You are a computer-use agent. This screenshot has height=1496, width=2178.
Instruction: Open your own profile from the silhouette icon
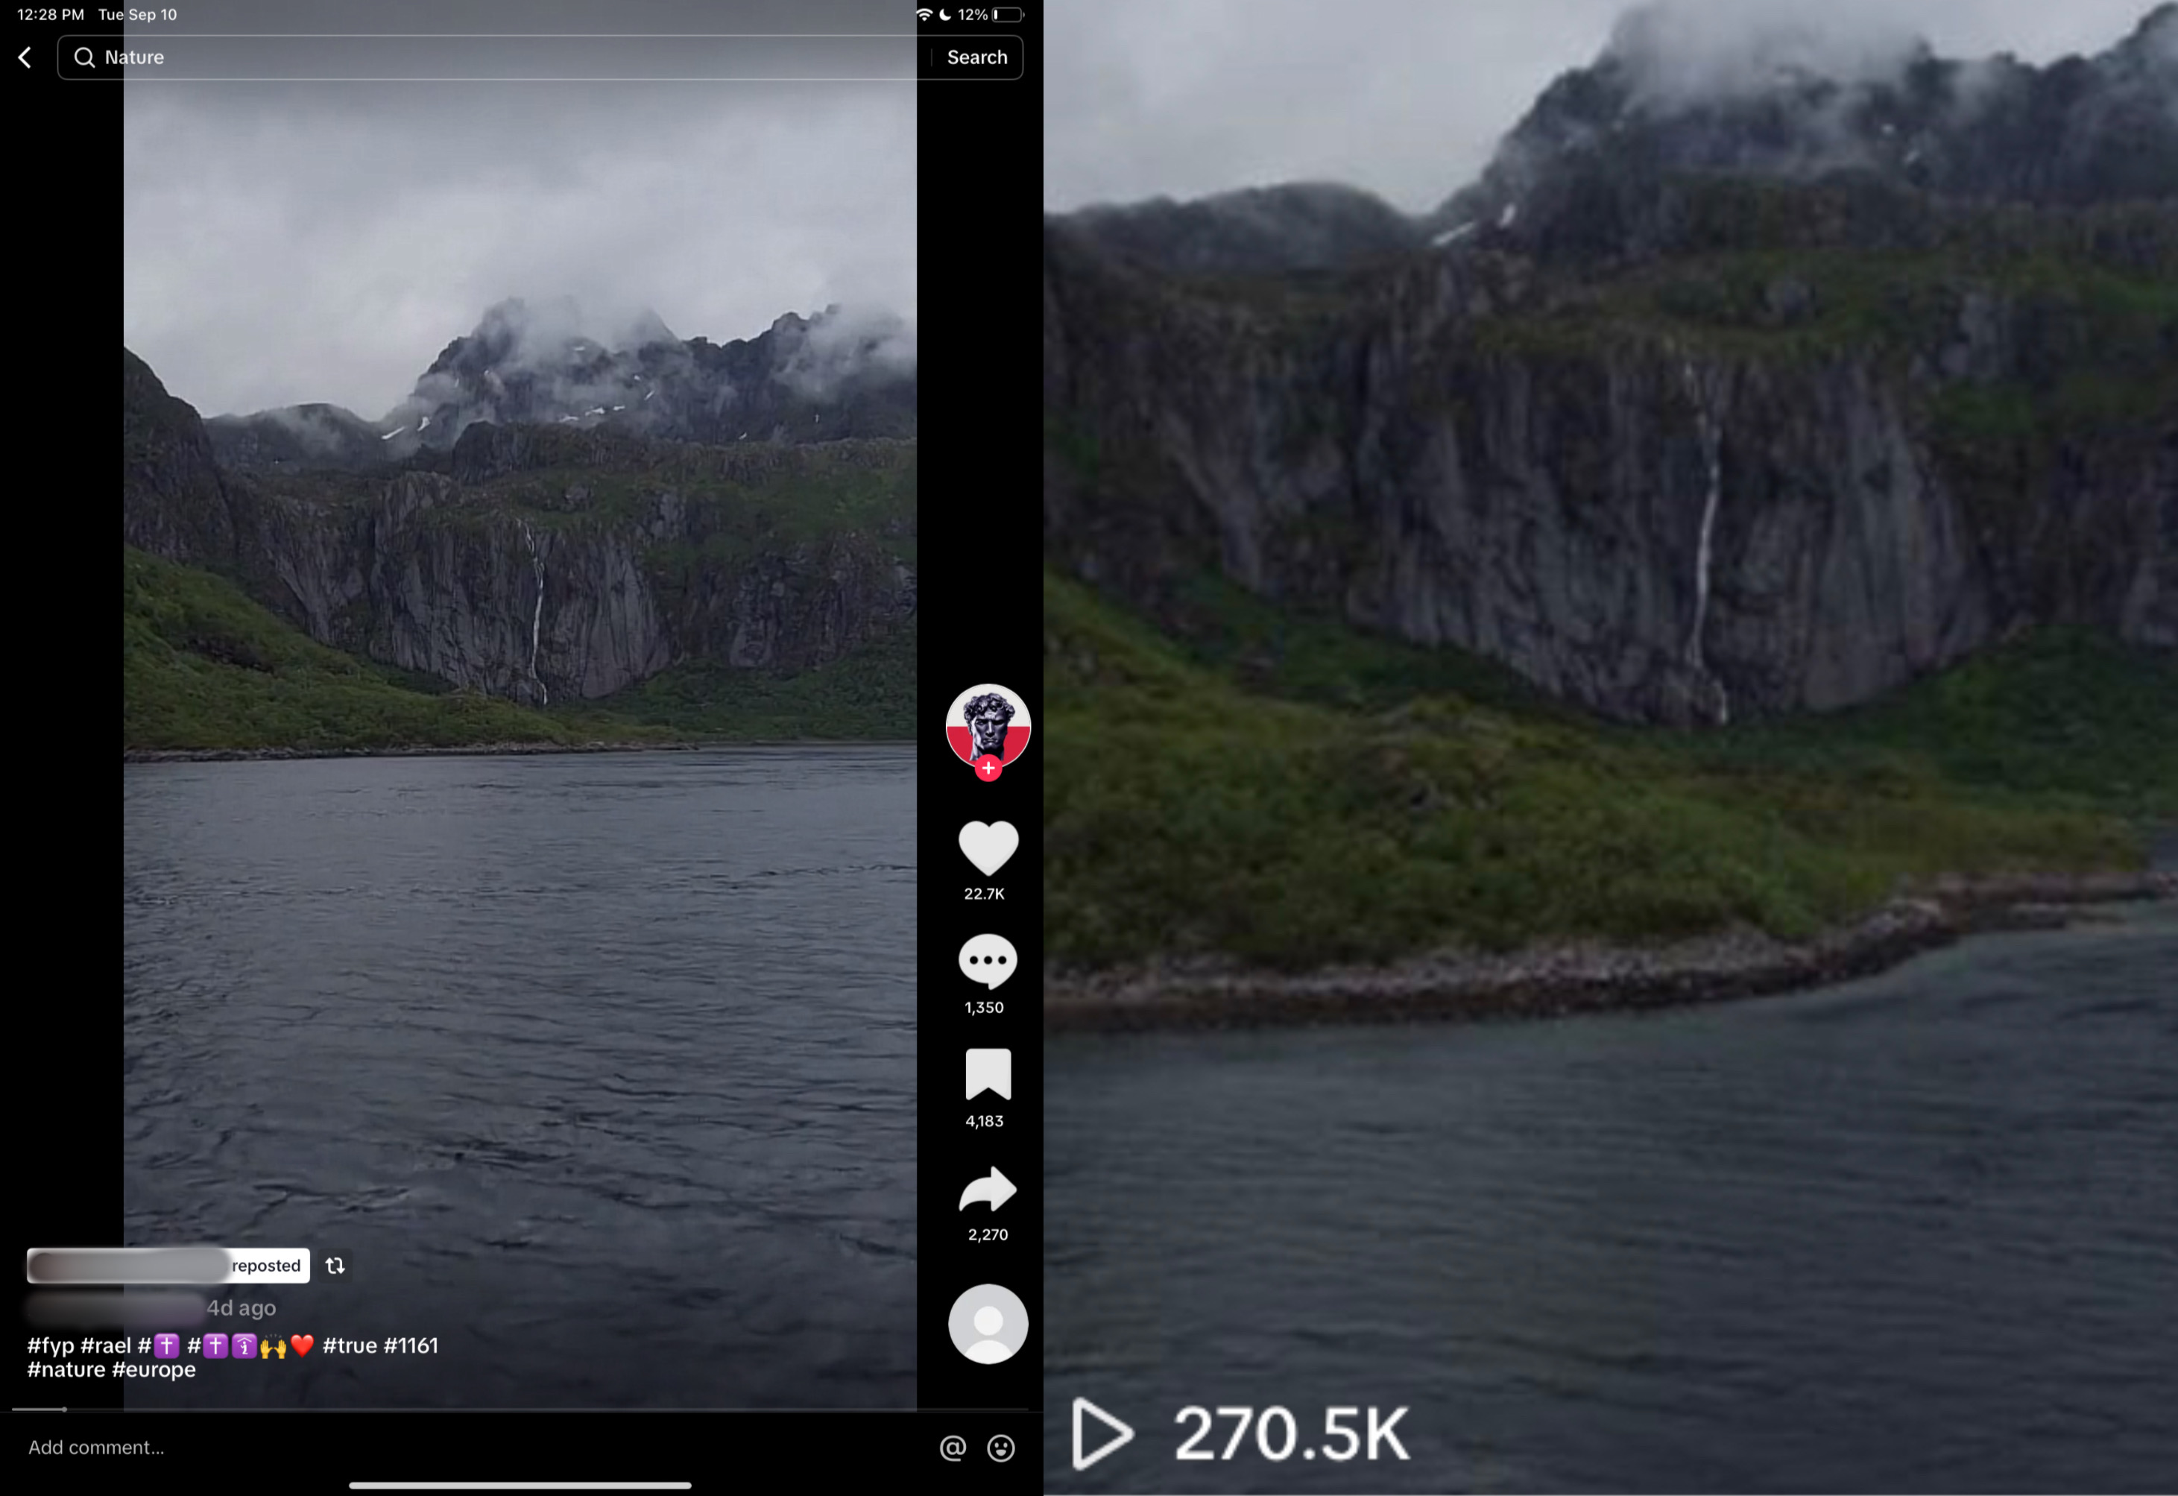[988, 1324]
